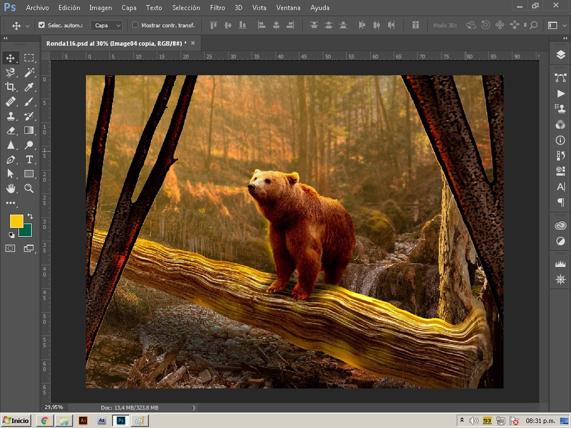Open the Histogram panel icon
The height and width of the screenshot is (428, 571).
click(x=560, y=264)
